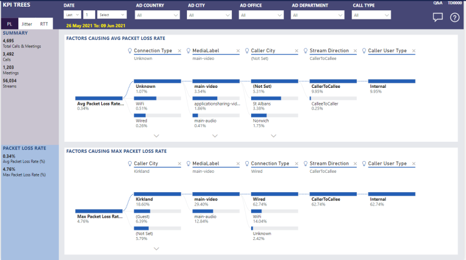Select the main-audio 0.41% node
The image size is (466, 260).
tap(216, 121)
